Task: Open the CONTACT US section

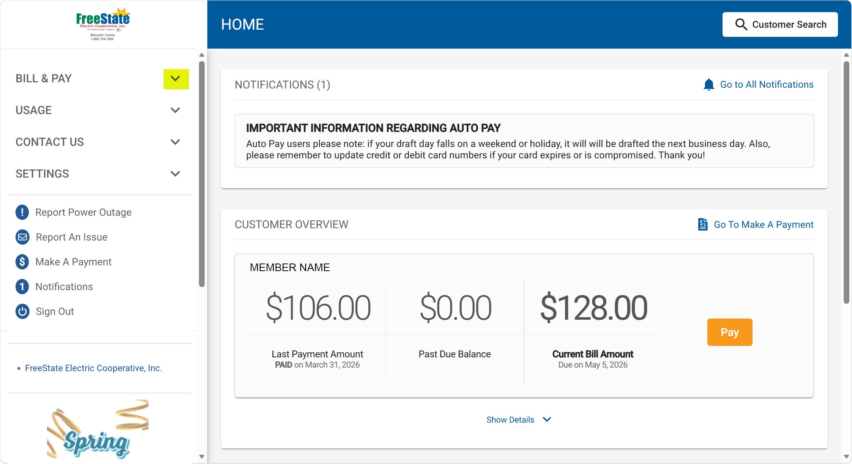Action: [175, 142]
